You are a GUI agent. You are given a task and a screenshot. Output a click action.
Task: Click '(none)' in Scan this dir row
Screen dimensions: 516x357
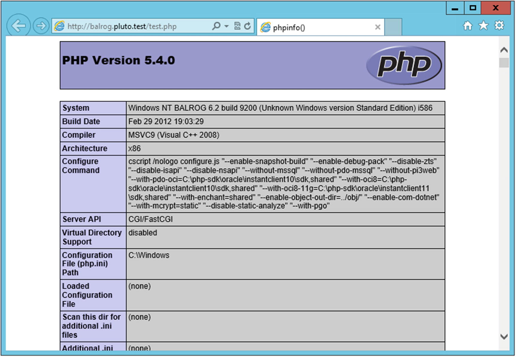click(139, 317)
